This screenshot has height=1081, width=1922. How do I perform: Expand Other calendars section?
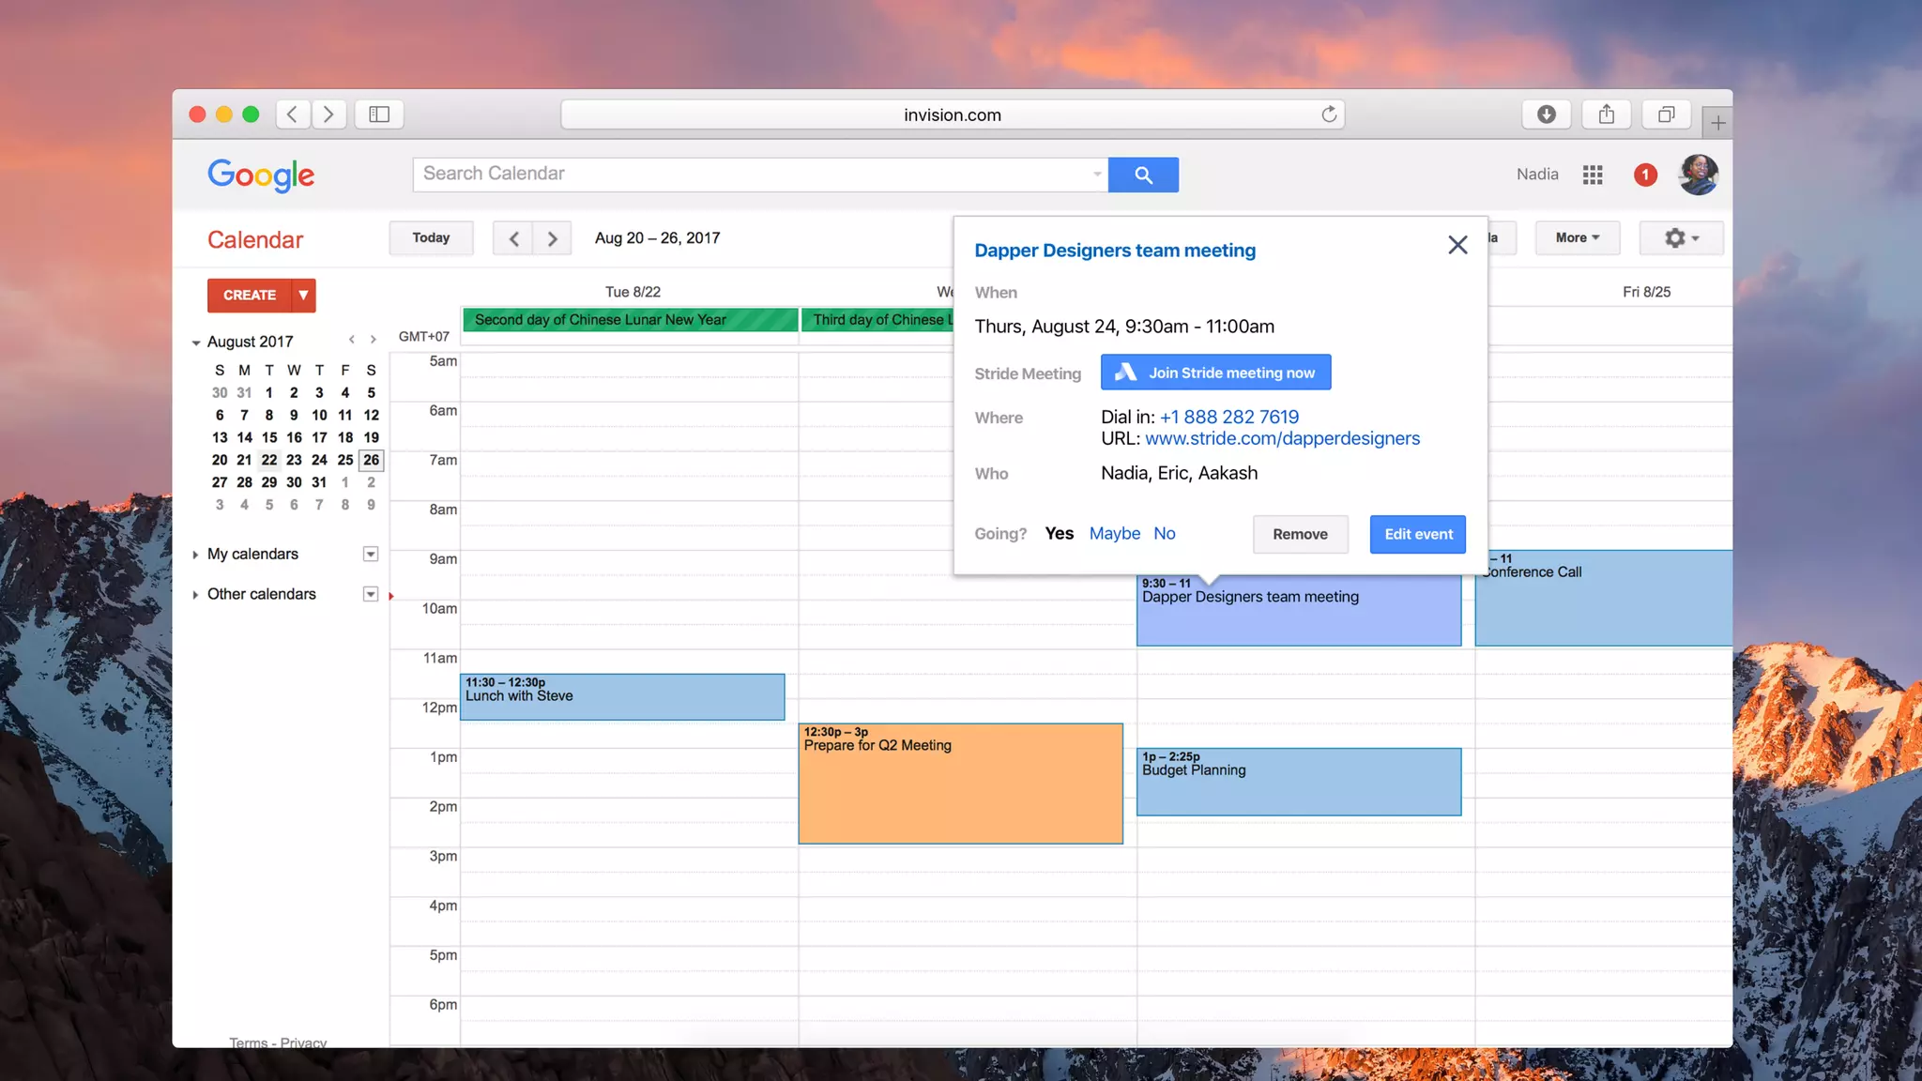coord(195,595)
